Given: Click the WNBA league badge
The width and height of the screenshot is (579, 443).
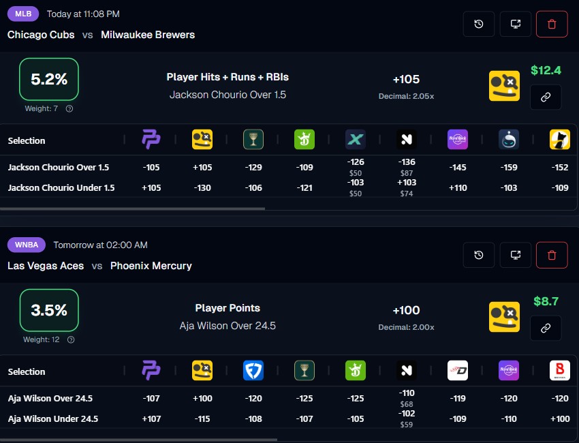Looking at the screenshot, I should point(26,244).
